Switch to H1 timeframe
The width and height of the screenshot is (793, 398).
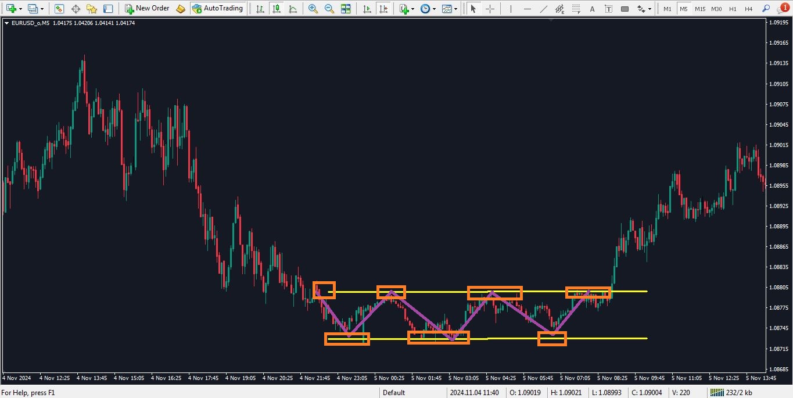click(733, 9)
